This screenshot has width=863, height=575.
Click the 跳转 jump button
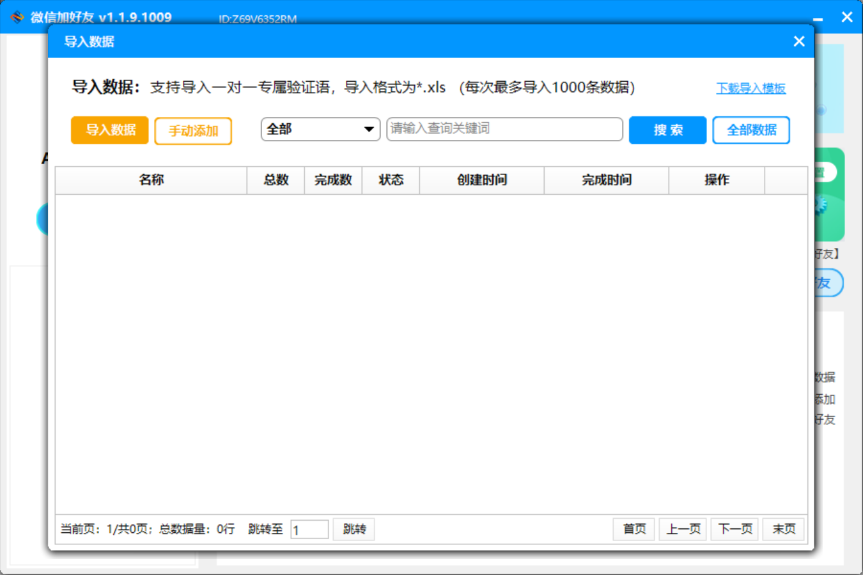pos(354,529)
